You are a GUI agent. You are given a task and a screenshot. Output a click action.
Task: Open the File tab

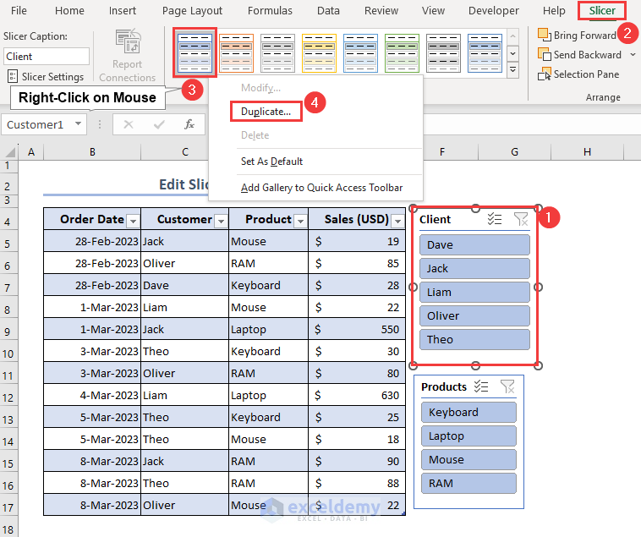click(19, 11)
